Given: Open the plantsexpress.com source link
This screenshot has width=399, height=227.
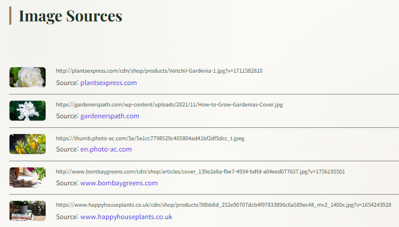Looking at the screenshot, I should pos(109,83).
